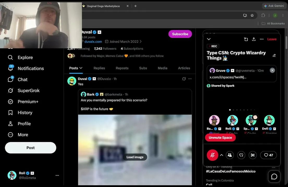The image size is (288, 187).
Task: Open Roll account options ellipsis
Action: coord(57,175)
